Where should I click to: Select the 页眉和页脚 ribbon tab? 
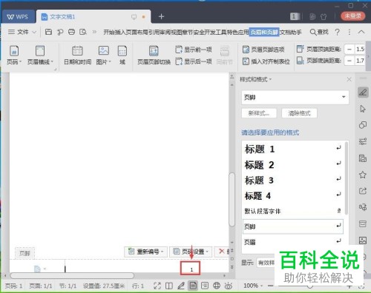(x=264, y=32)
